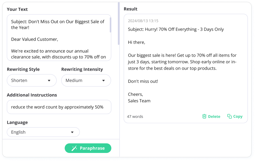Open the Rewriting Style dropdown showing Shorten

click(x=31, y=80)
